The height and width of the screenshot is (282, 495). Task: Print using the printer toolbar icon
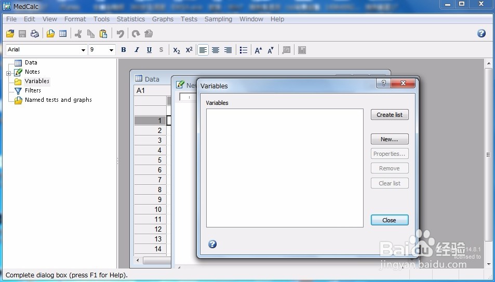point(34,33)
